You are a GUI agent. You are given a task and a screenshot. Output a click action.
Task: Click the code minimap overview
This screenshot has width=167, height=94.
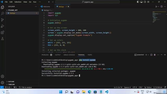[x=159, y=17]
